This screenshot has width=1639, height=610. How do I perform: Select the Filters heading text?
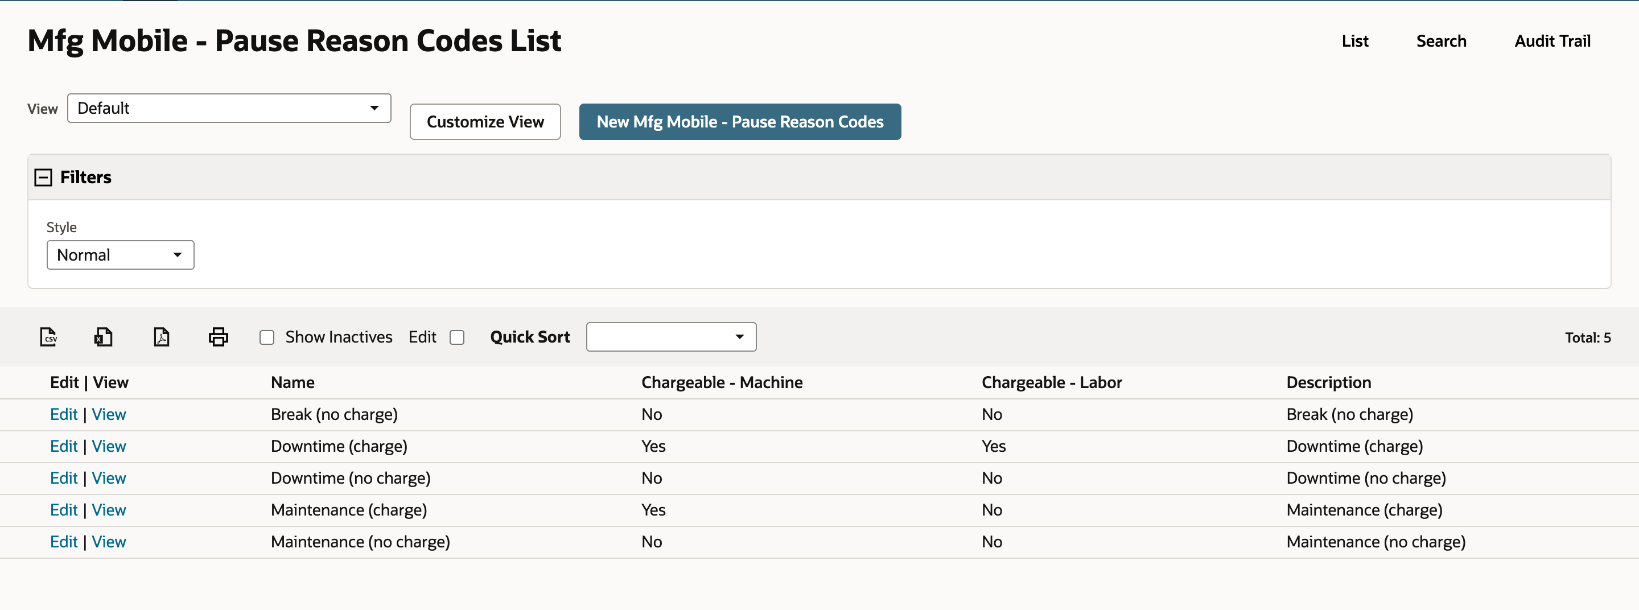click(86, 178)
